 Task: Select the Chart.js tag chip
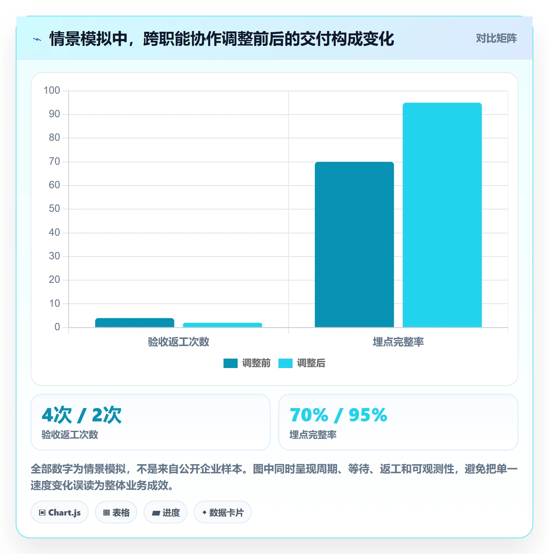click(x=60, y=512)
